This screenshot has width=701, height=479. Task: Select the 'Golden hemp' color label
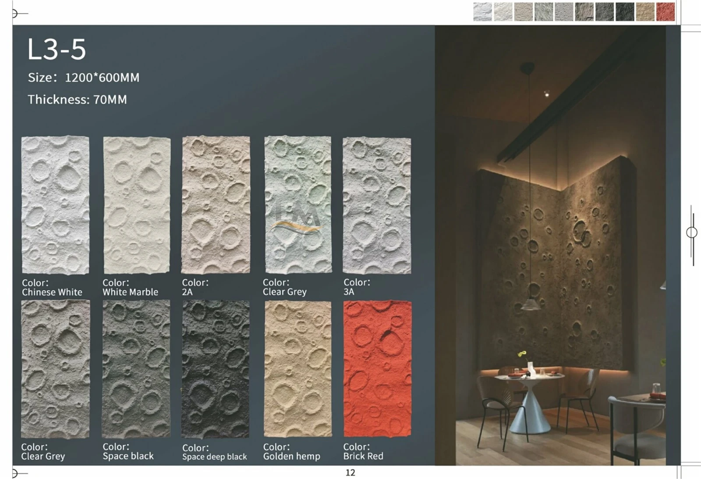pos(292,457)
